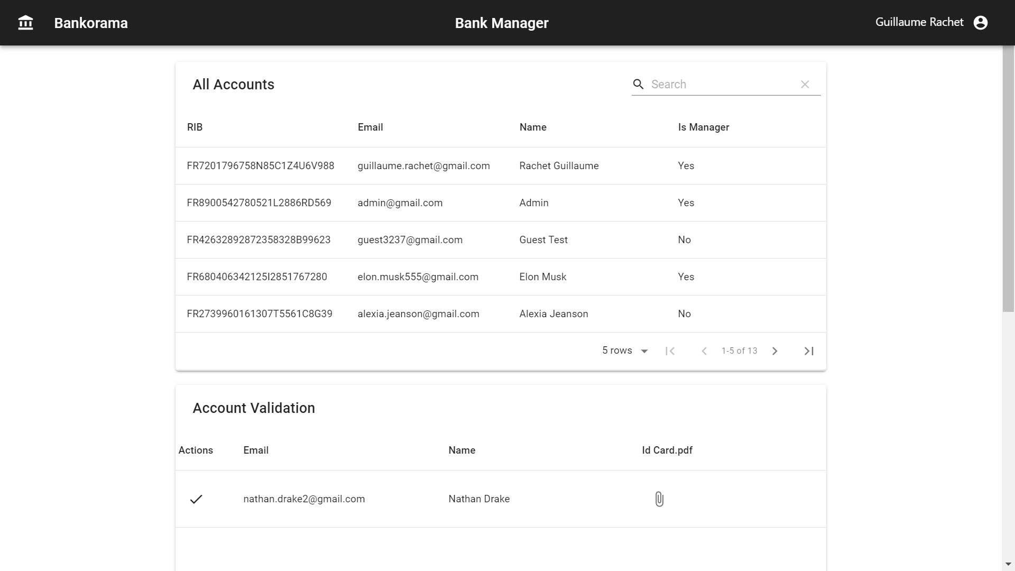Click the name Admin in table
The width and height of the screenshot is (1015, 571).
(534, 202)
